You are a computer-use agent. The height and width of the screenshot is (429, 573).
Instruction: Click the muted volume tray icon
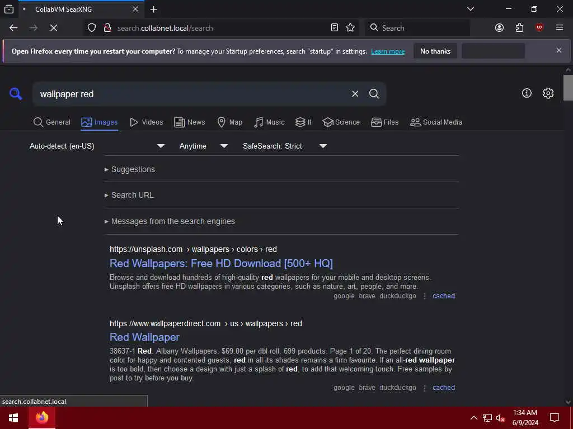[x=501, y=418]
